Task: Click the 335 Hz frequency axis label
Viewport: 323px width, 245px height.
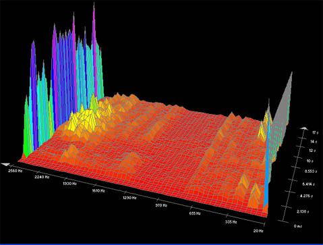Action: point(231,222)
